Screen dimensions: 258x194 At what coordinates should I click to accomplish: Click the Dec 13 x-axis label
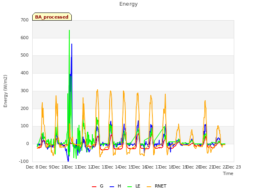(100, 167)
